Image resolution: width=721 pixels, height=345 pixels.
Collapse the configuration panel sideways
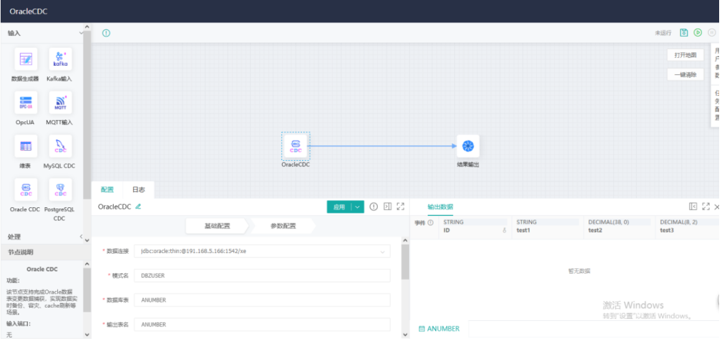tap(387, 207)
